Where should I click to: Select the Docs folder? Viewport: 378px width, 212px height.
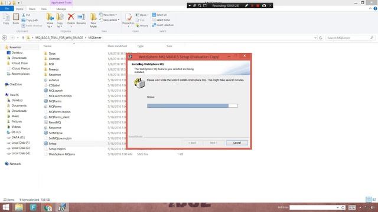point(52,54)
